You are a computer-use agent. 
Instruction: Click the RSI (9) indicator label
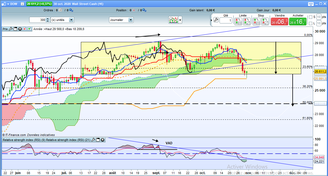tap(24, 140)
